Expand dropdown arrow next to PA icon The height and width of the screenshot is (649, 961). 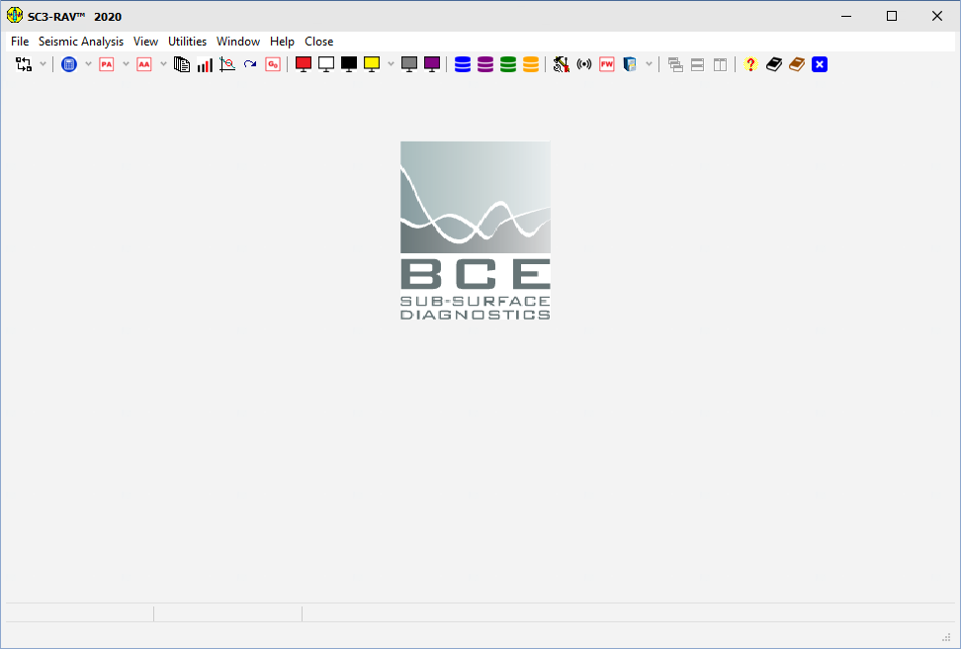pos(126,64)
